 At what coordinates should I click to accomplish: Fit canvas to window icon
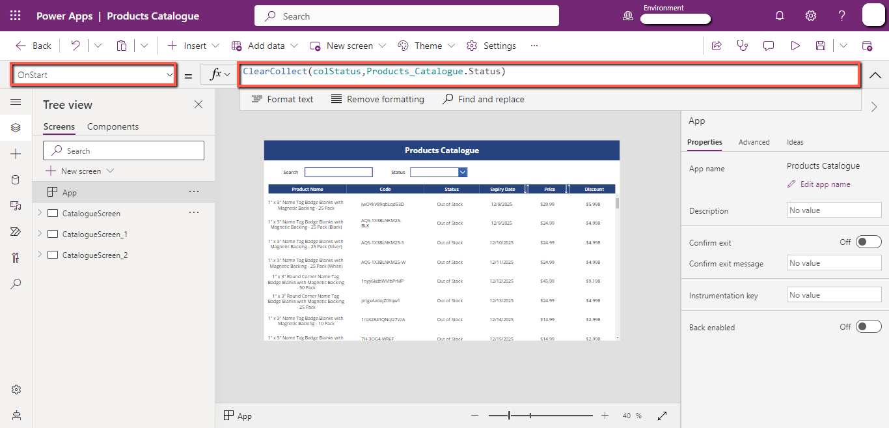pyautogui.click(x=663, y=416)
